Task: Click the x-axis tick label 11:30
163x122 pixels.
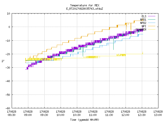Action: tap(109, 115)
